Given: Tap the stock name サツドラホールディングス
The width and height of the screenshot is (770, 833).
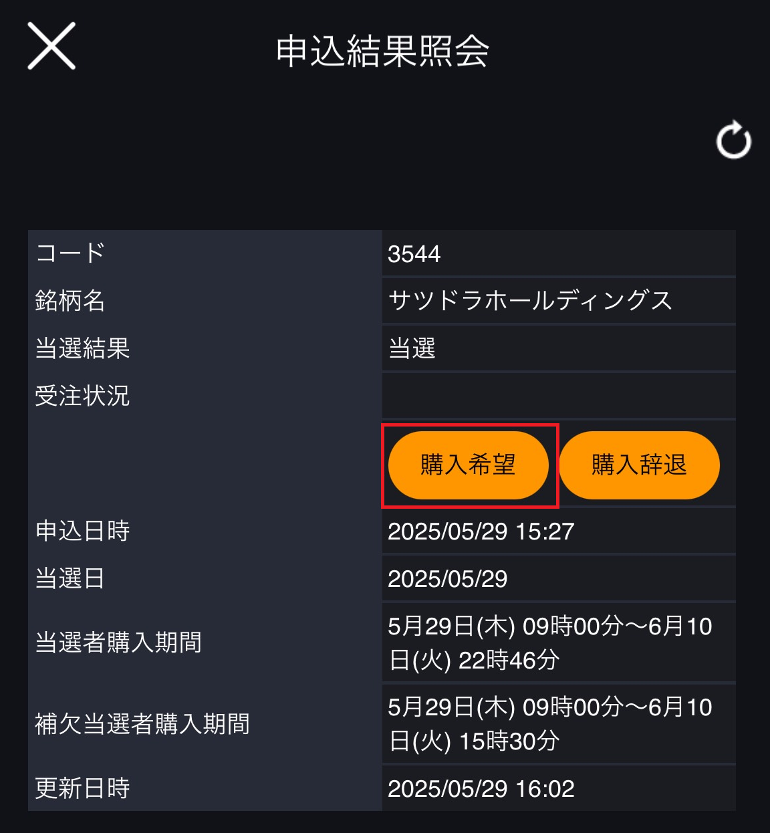Looking at the screenshot, I should [x=529, y=301].
